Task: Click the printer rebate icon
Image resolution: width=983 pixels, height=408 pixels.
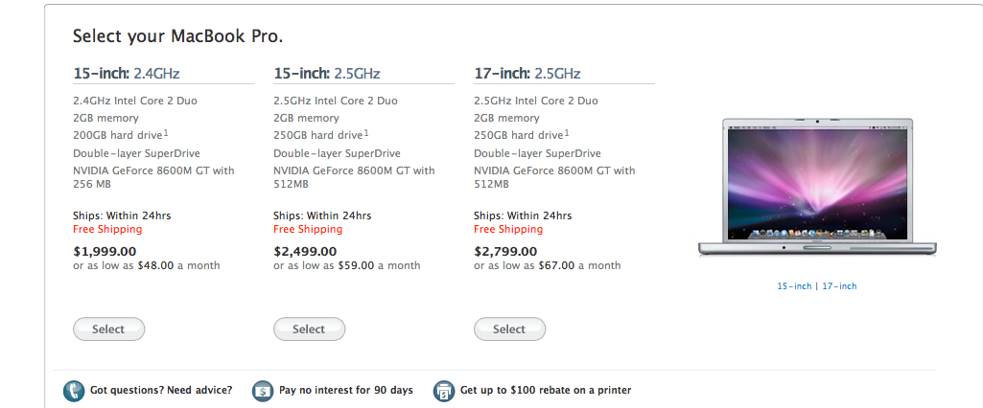Action: (444, 391)
